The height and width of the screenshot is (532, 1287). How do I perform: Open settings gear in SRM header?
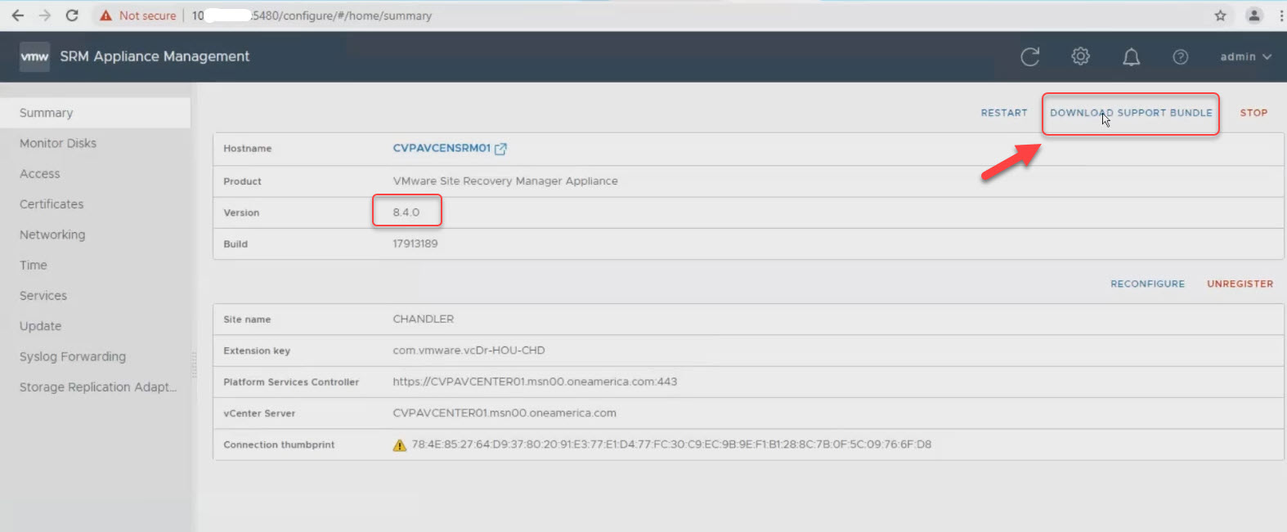[1080, 56]
